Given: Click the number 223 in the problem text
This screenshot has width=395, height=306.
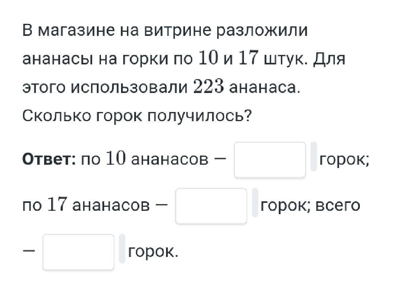Looking at the screenshot, I should click(208, 87).
